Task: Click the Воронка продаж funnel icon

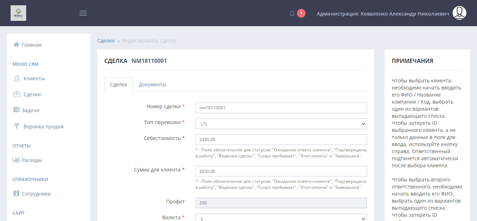Action: pos(17,126)
